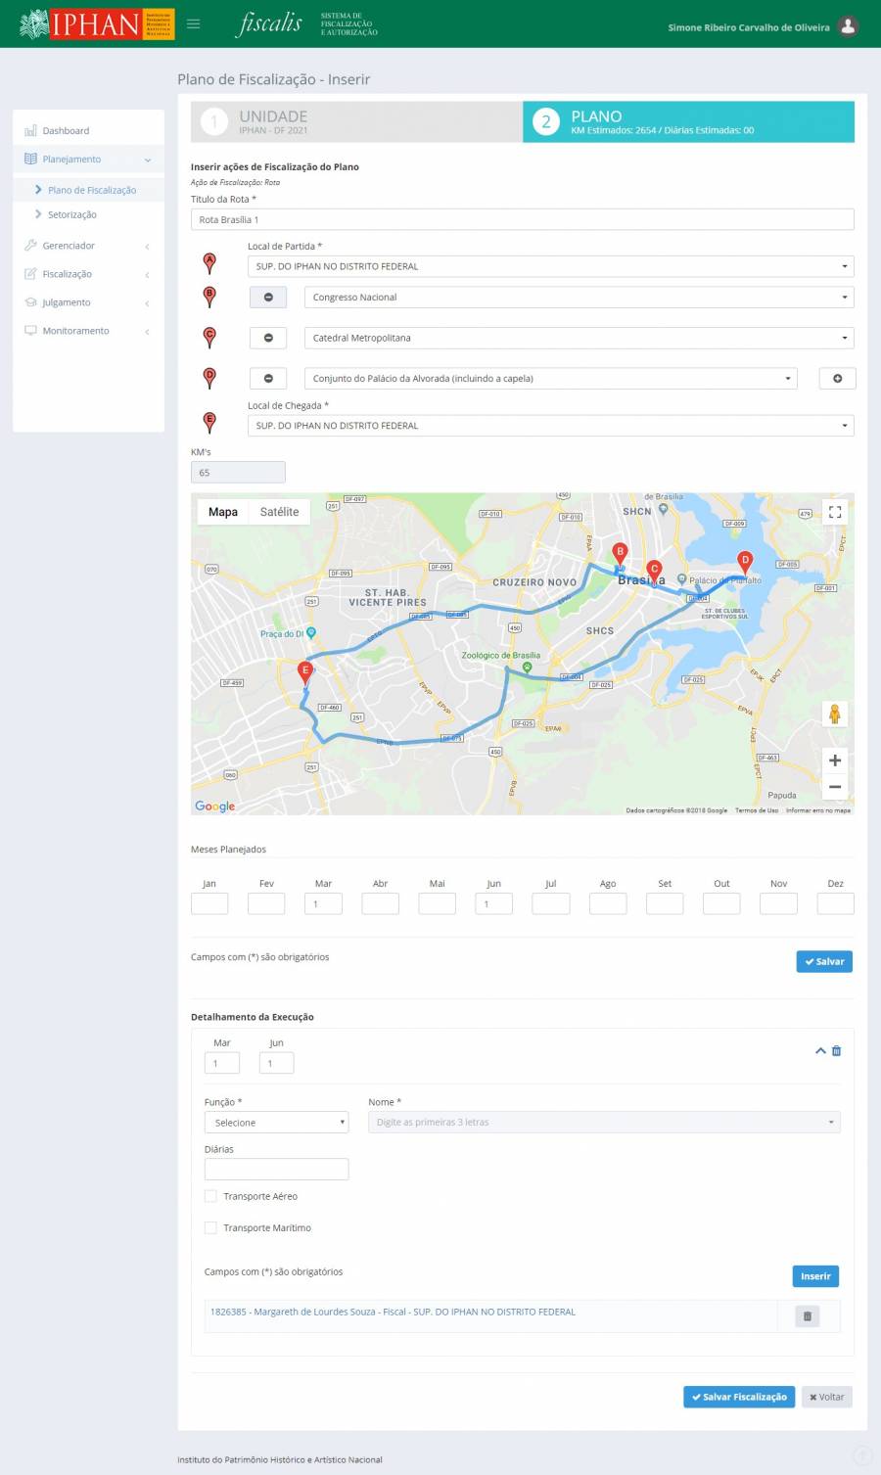Viewport: 881px width, 1475px height.
Task: Delete Margareth de Lourdes Souza entry
Action: coord(807,1316)
